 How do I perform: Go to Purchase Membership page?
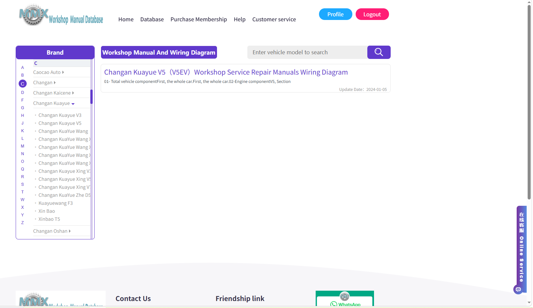coord(199,19)
